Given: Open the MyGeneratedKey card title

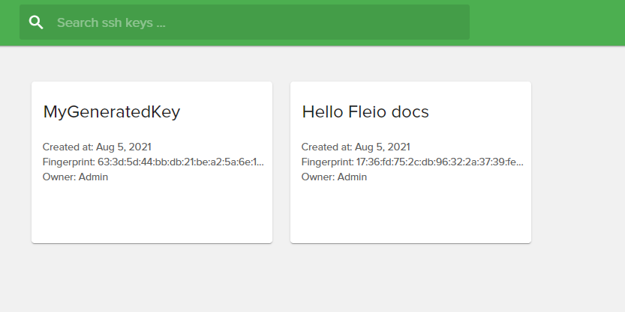Looking at the screenshot, I should [x=112, y=112].
